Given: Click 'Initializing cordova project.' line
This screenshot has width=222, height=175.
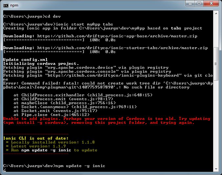Looking at the screenshot, I should point(41,64).
